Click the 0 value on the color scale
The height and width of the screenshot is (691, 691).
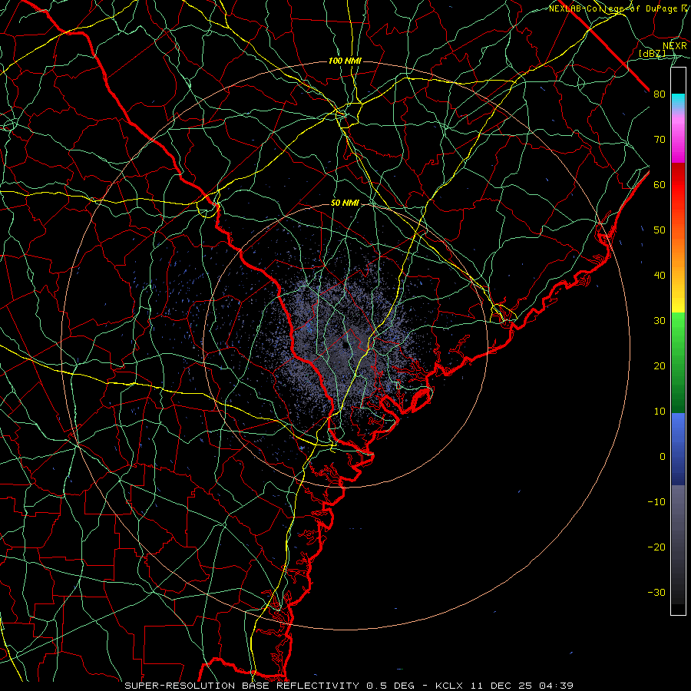coord(663,457)
